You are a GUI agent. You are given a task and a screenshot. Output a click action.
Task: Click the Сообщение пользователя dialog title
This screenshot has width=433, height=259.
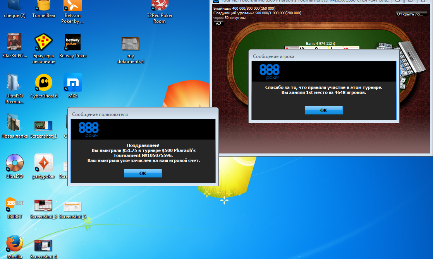100,114
